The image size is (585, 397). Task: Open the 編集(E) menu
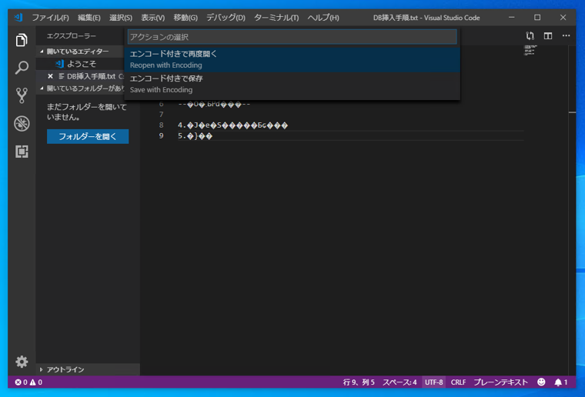coord(89,18)
